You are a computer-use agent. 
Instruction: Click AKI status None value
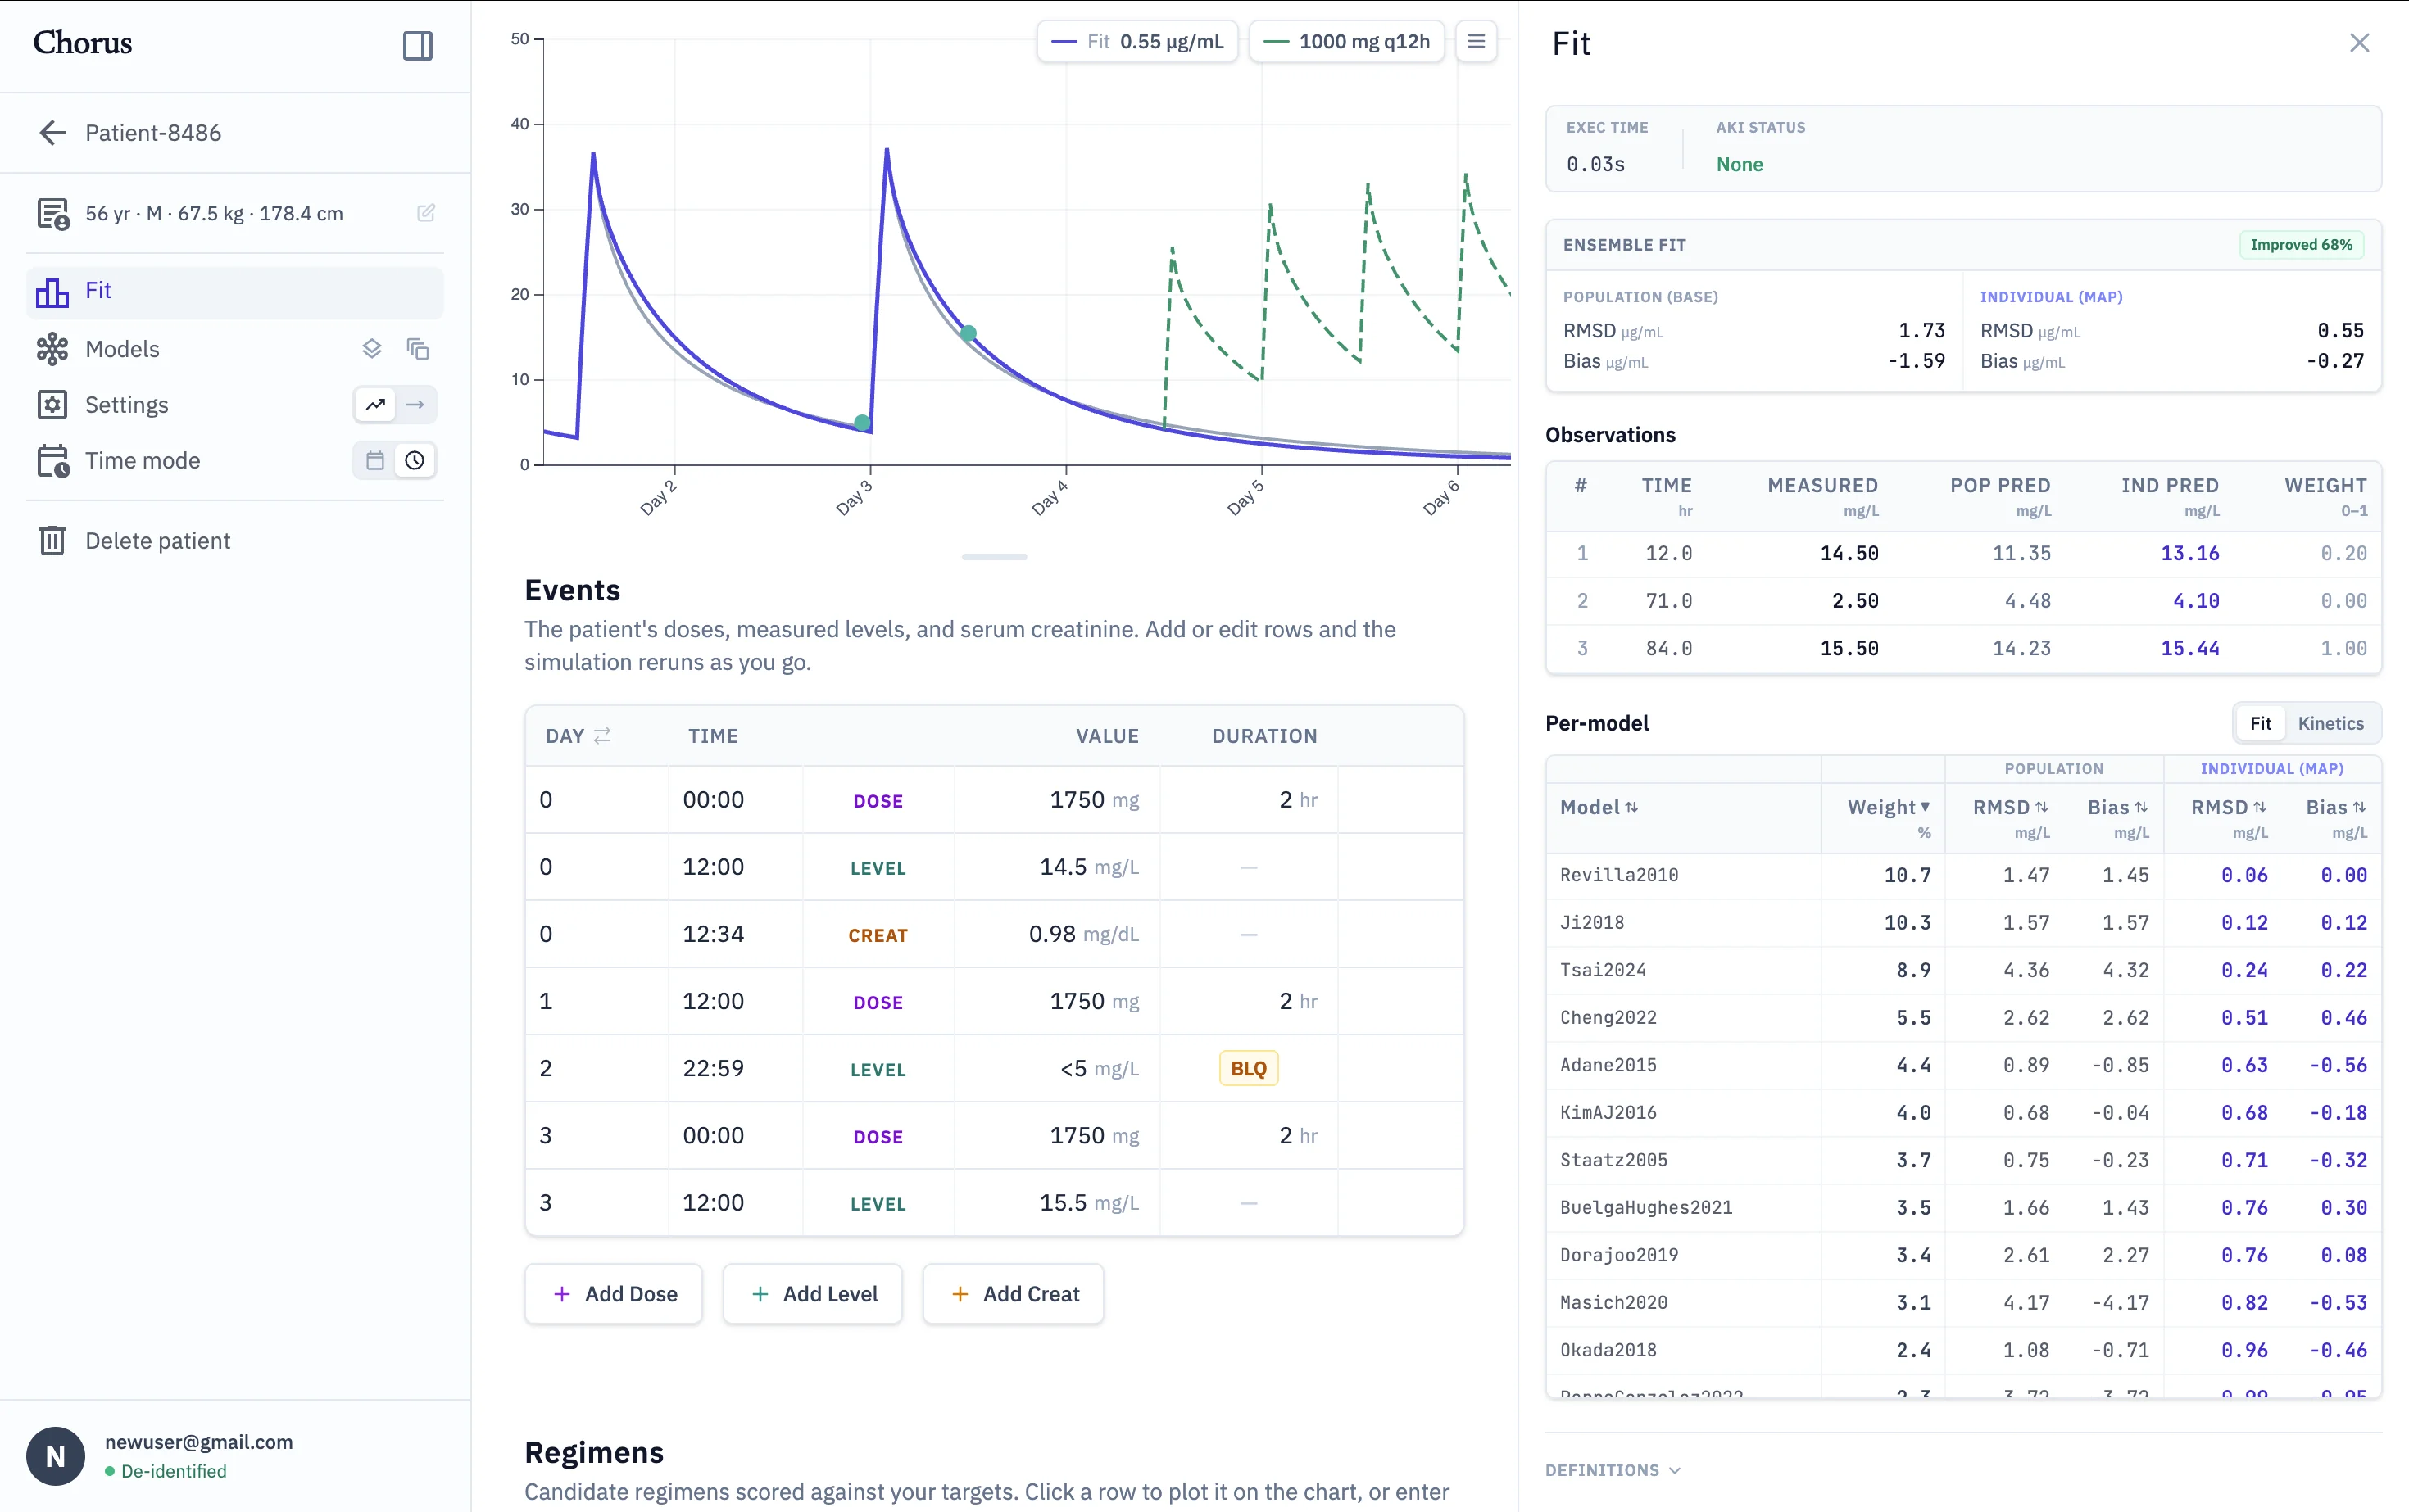pyautogui.click(x=1740, y=165)
